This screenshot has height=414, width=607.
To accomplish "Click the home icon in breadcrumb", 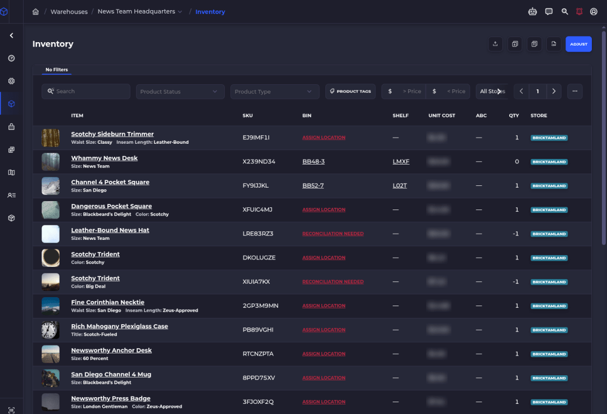I will click(35, 12).
